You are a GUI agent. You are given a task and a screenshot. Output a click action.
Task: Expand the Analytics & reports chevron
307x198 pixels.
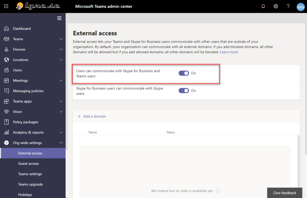pos(61,133)
